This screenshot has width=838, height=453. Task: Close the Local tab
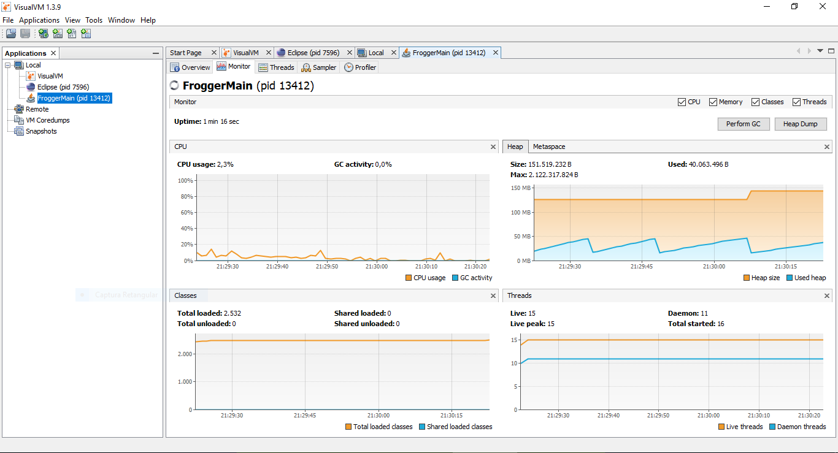[393, 53]
